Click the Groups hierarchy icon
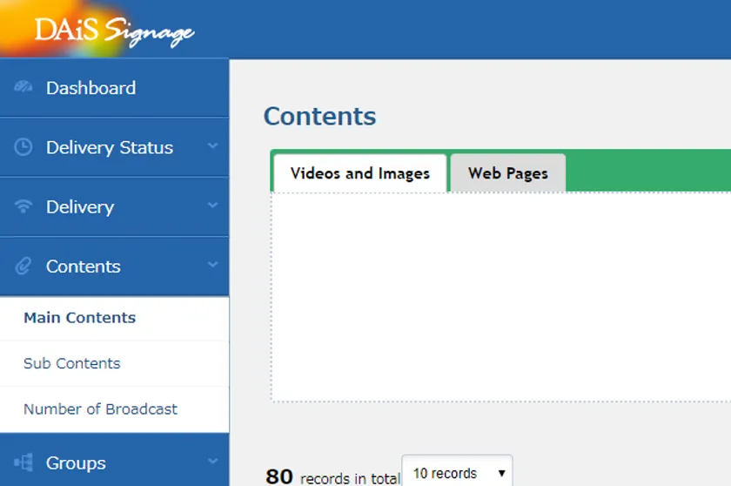This screenshot has width=731, height=486. pos(24,463)
